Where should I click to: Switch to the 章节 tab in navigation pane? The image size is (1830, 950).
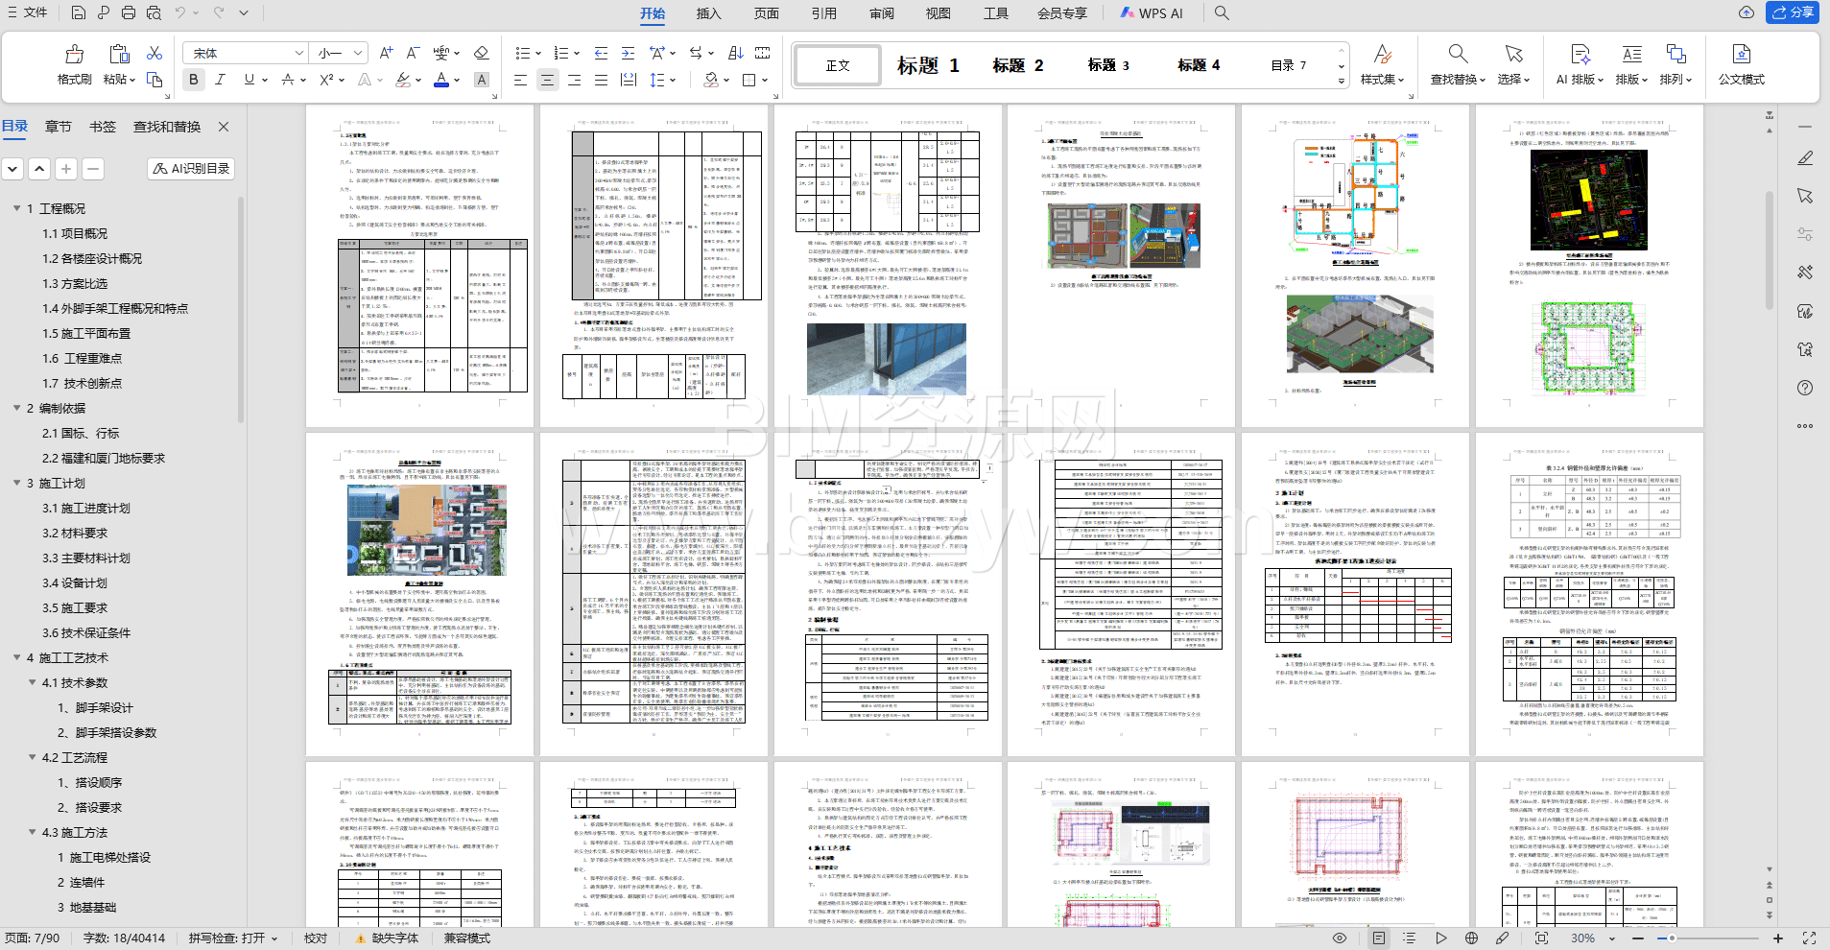click(x=58, y=127)
